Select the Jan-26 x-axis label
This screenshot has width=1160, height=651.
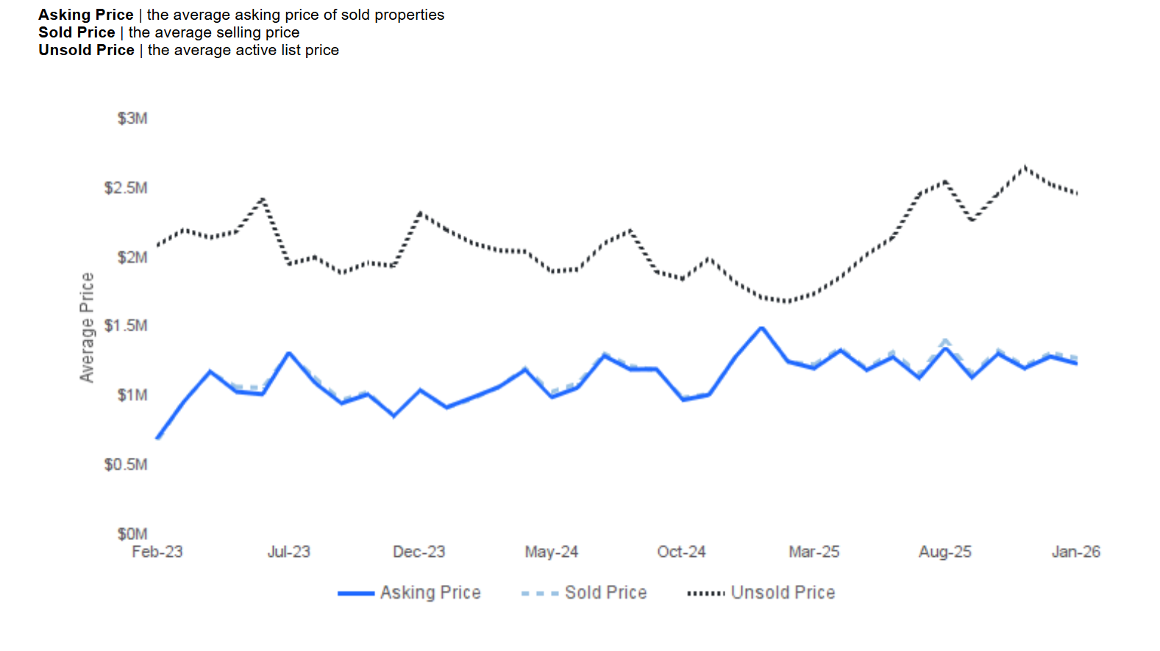(1075, 552)
